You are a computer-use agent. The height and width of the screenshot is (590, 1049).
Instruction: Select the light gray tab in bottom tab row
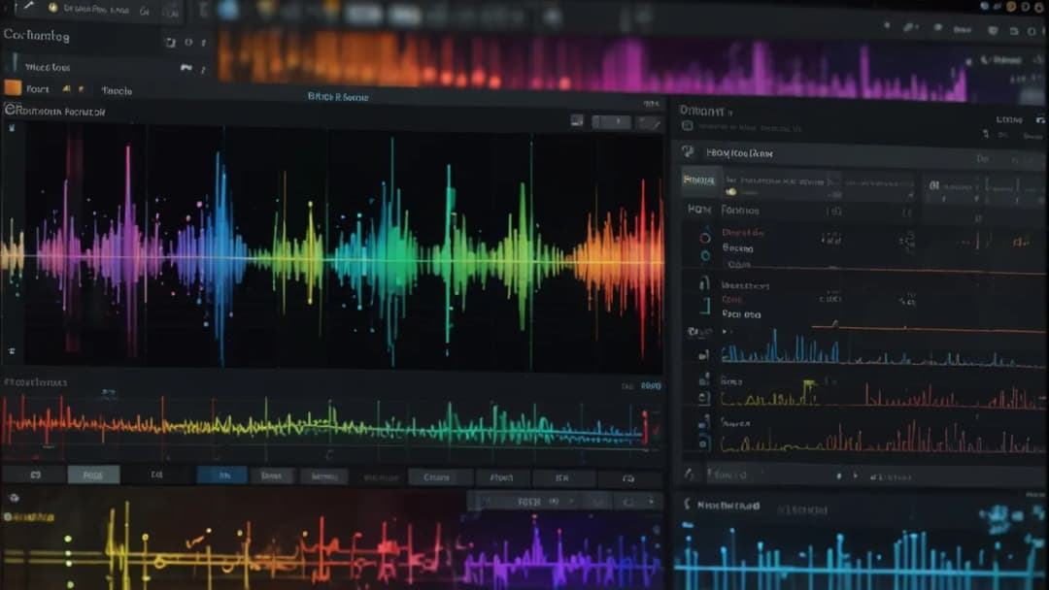click(93, 475)
